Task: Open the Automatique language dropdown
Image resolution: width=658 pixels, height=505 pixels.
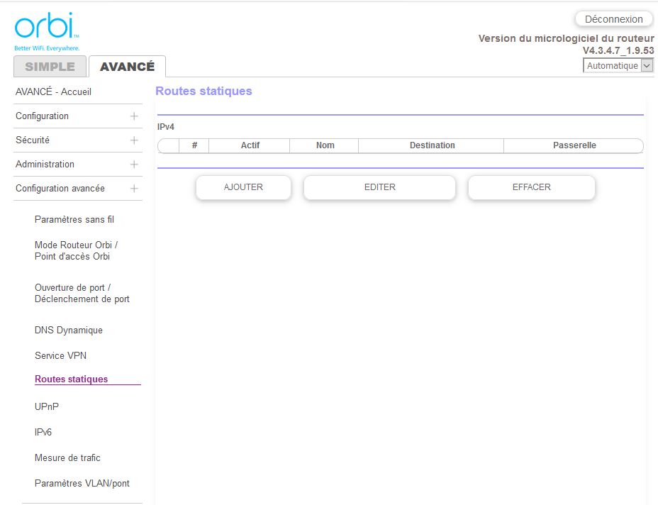Action: pos(618,65)
